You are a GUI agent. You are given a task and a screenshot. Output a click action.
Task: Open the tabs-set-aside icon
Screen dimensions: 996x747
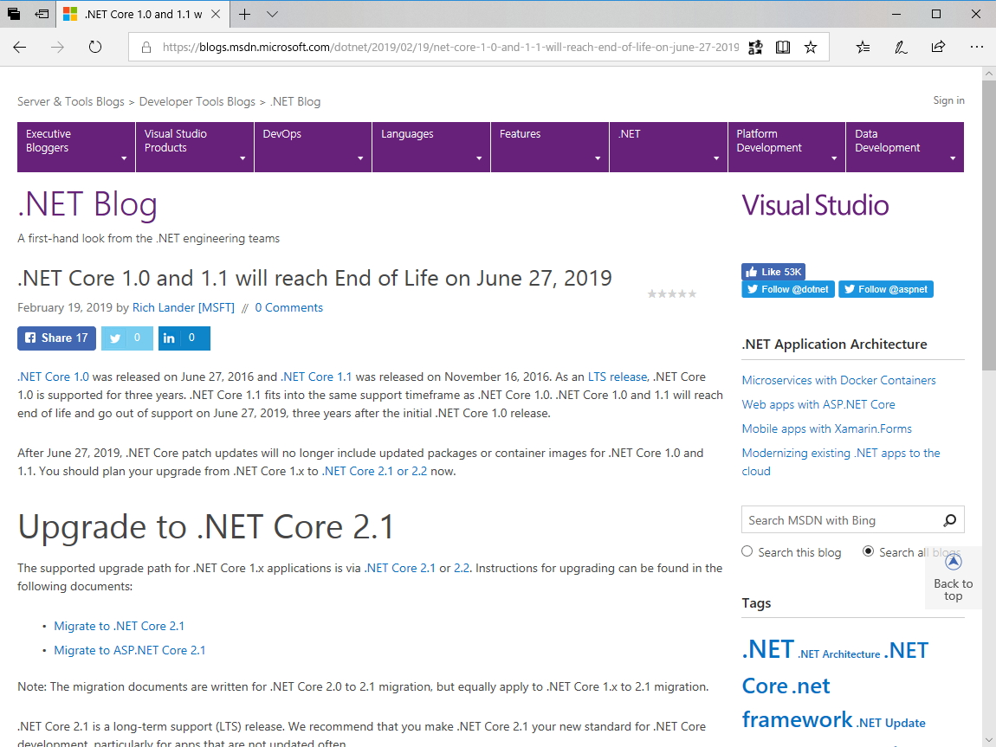(13, 14)
